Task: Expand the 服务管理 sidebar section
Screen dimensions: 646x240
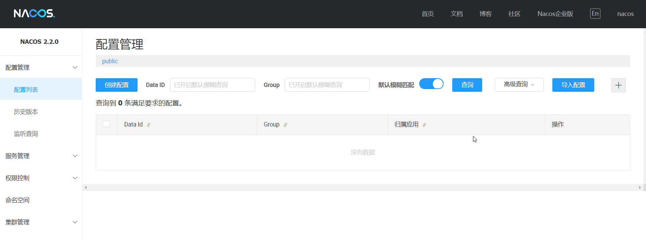Action: tap(41, 156)
